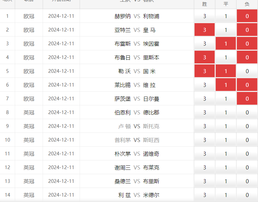Select draw (1) for 卢顿 VS 斯托克
Viewport: 258px width, 202px height.
click(226, 126)
